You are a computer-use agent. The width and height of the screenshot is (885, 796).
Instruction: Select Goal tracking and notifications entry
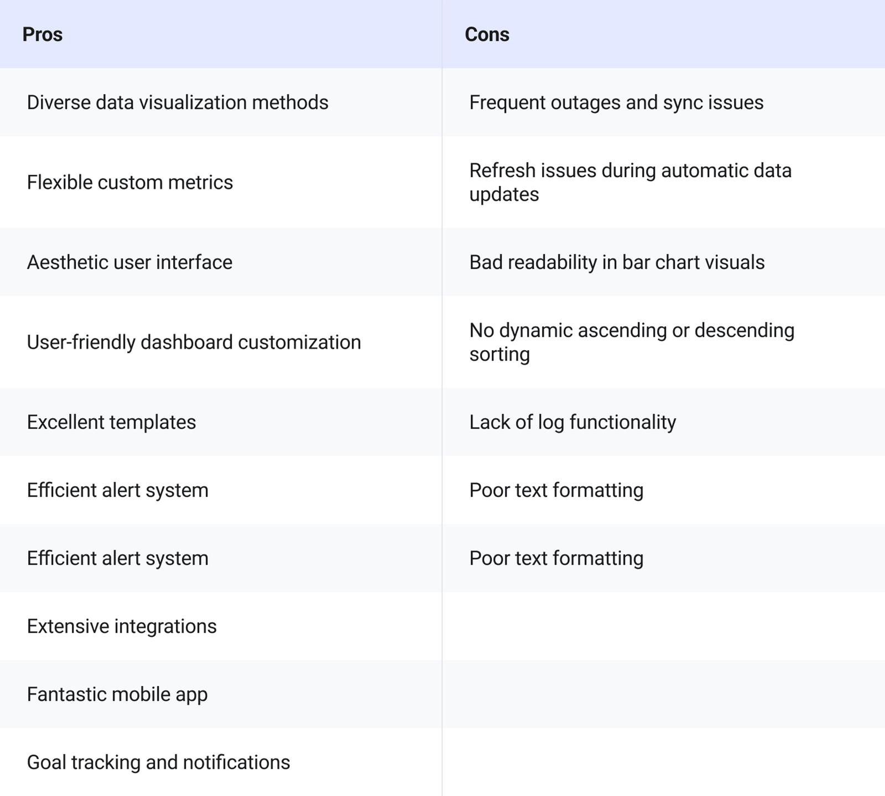click(158, 762)
